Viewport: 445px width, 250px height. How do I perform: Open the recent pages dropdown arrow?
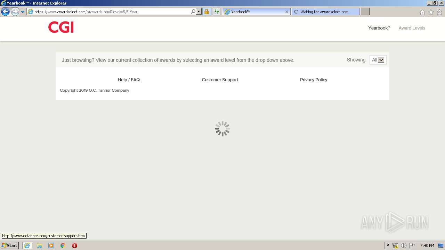tap(23, 12)
